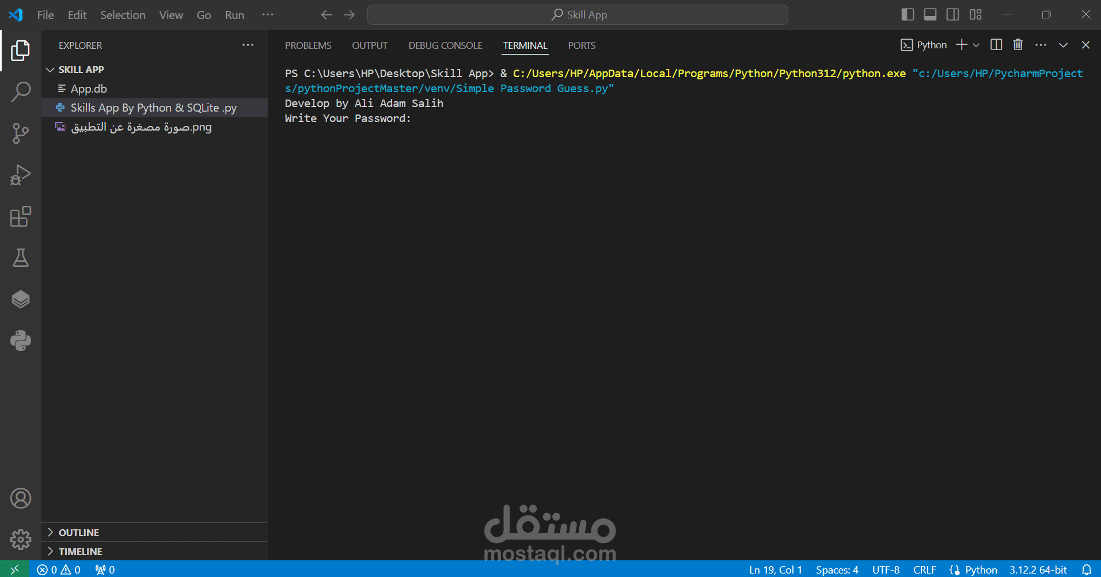
Task: Click the VS Code logo icon
Action: (16, 15)
